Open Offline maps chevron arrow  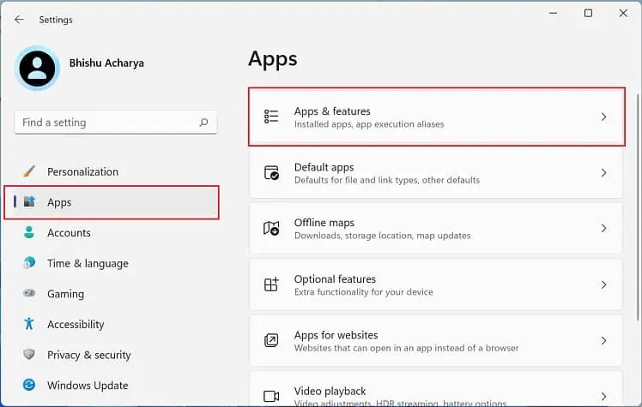pyautogui.click(x=603, y=229)
